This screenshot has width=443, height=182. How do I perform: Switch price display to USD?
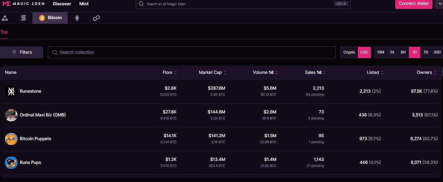(x=364, y=52)
